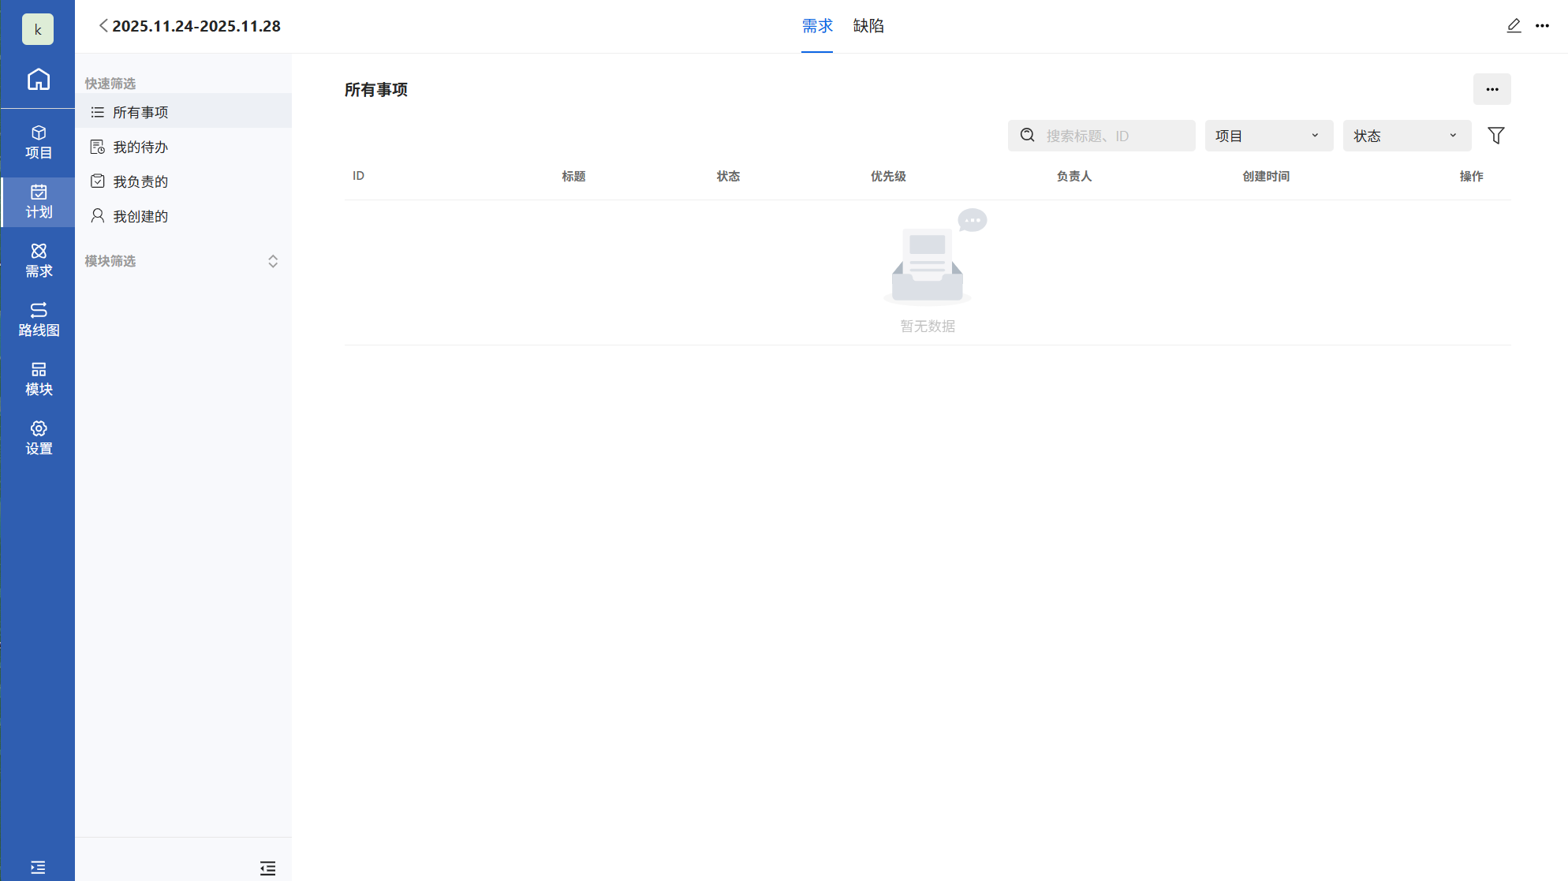This screenshot has height=881, width=1568.
Task: Switch to the 缺陷 tab
Action: tap(868, 26)
